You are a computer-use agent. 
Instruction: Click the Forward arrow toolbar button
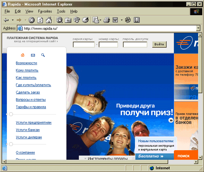(x=19, y=20)
